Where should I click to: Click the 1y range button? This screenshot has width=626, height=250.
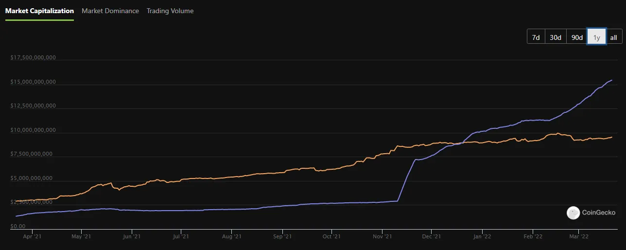[x=597, y=37]
